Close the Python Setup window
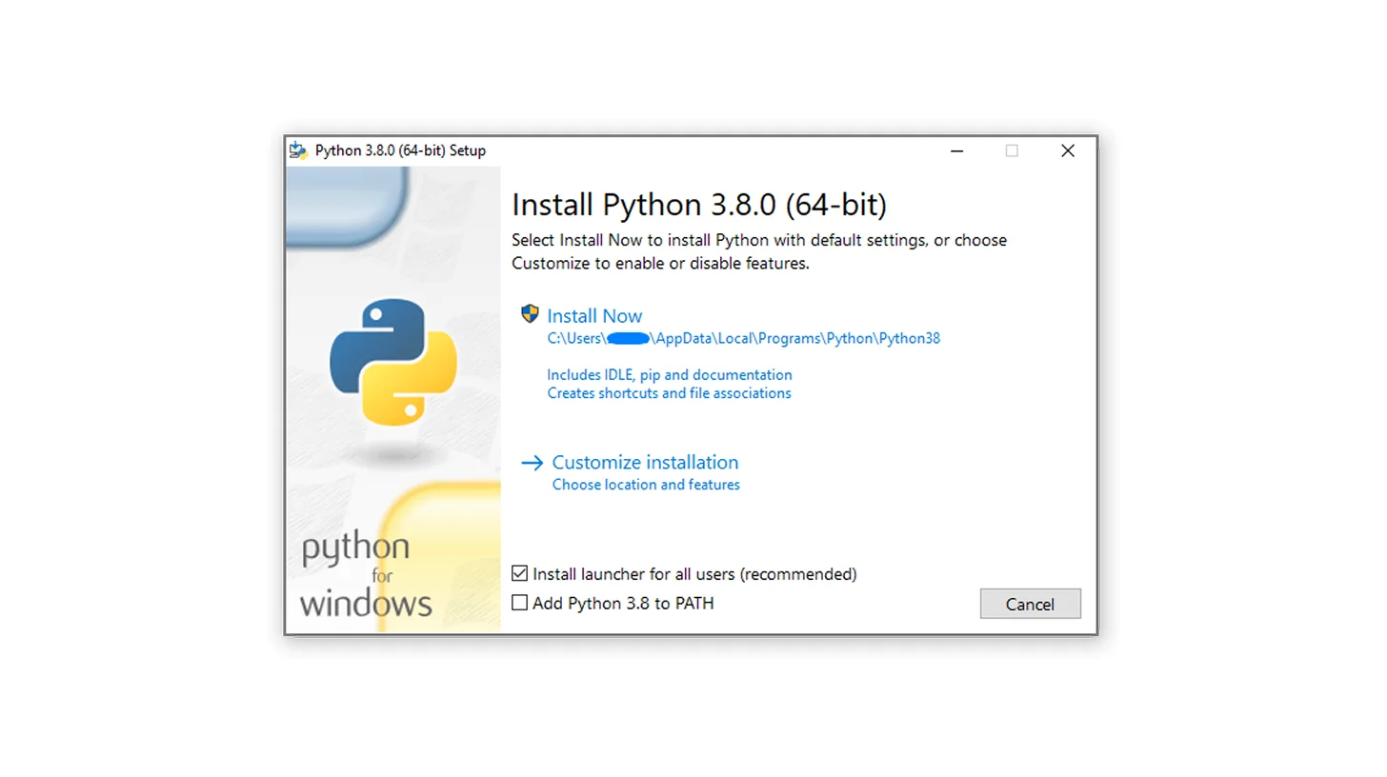 (1068, 150)
